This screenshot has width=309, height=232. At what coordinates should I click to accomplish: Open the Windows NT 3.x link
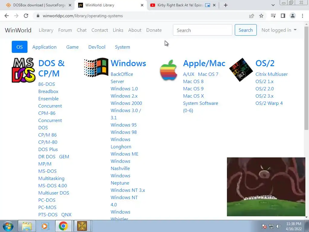coord(128,190)
